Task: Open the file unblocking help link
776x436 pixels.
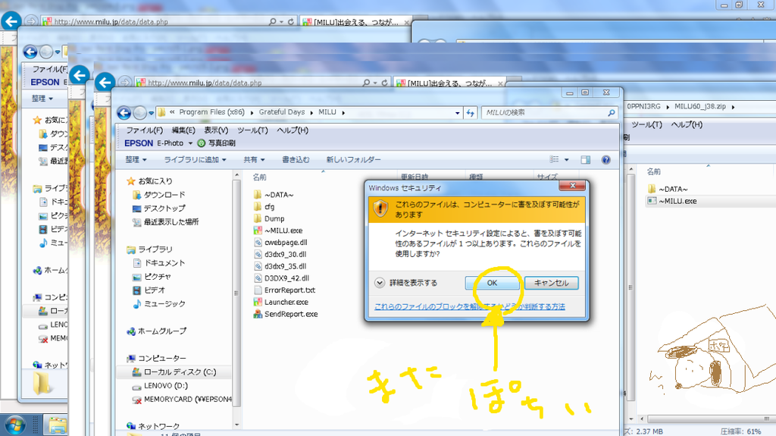Action: coord(470,306)
